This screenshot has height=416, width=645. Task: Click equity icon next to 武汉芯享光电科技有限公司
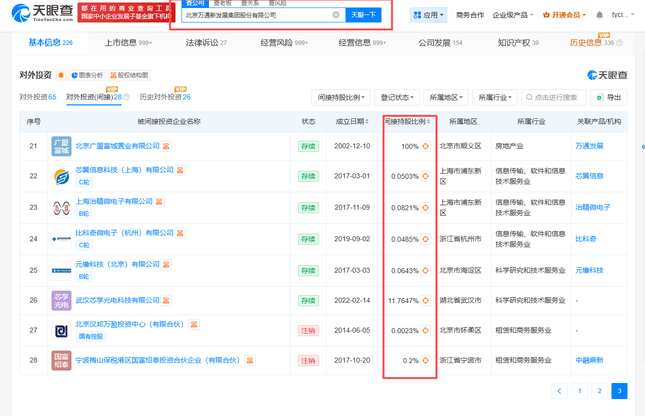coord(166,301)
